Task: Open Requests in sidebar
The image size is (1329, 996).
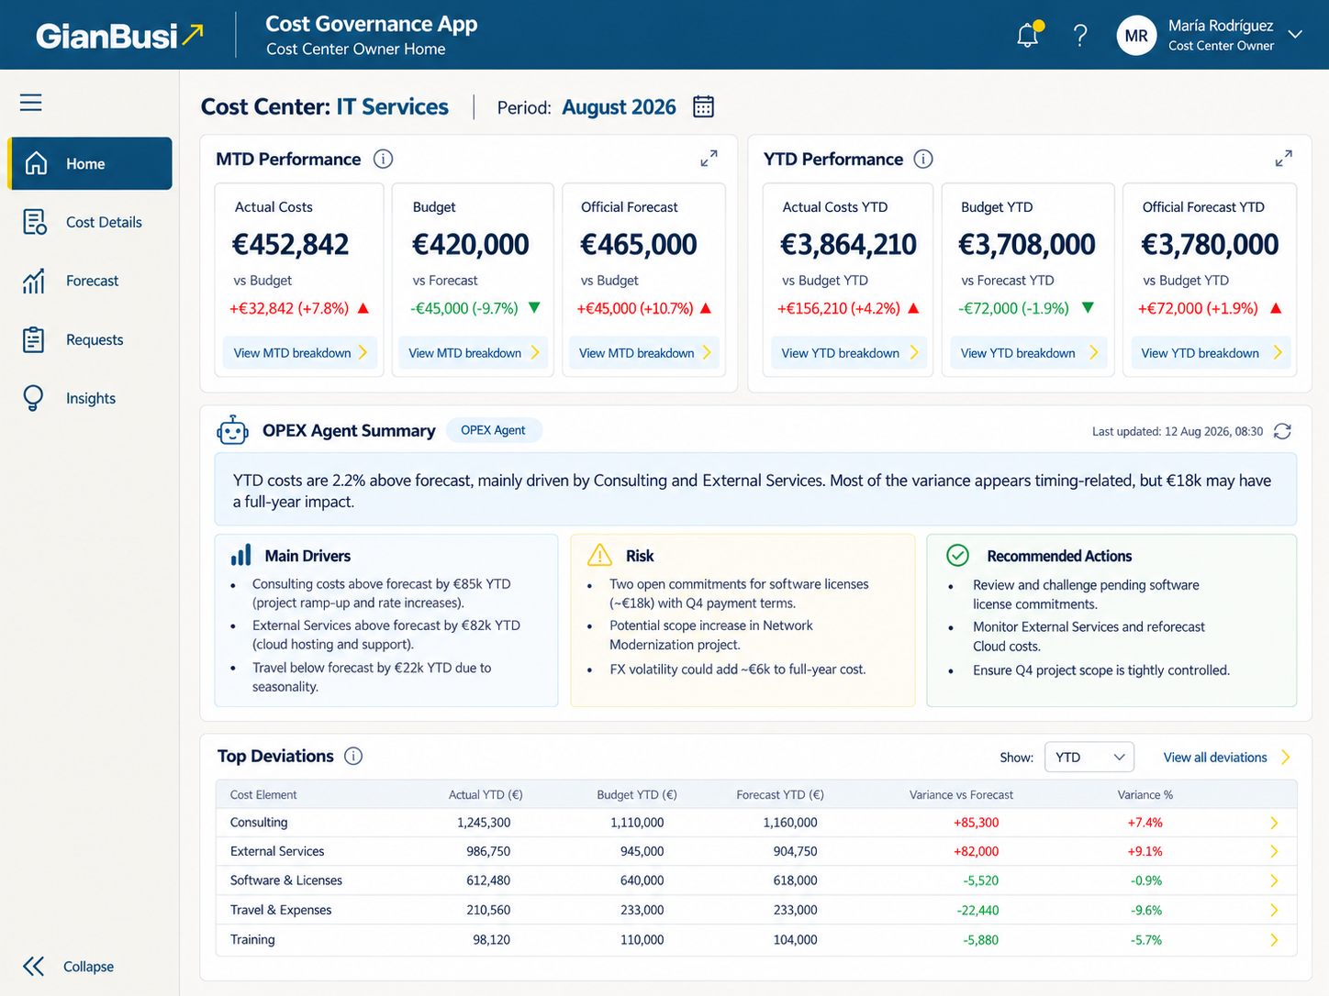Action: click(90, 339)
